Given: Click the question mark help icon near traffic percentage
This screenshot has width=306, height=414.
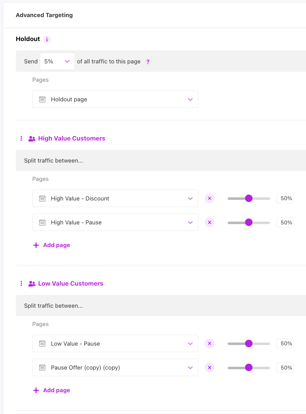Looking at the screenshot, I should (148, 62).
